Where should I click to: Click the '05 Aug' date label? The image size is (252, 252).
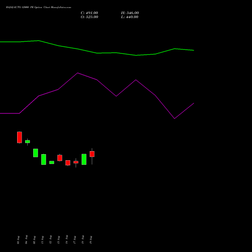point(34,240)
